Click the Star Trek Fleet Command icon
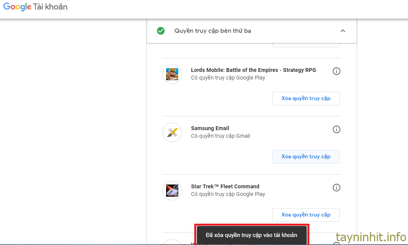Screen dimensions: 408x245 coord(172,190)
